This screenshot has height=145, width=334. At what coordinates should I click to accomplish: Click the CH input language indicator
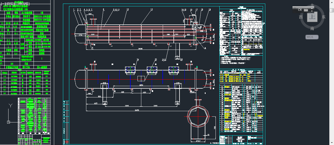300,9
